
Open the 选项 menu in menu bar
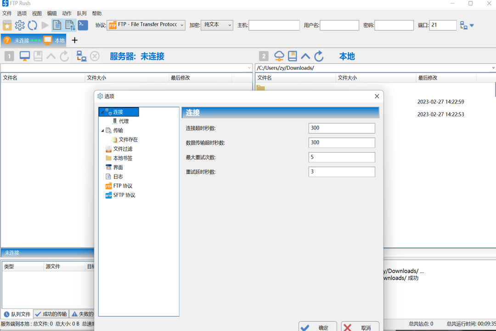(21, 13)
